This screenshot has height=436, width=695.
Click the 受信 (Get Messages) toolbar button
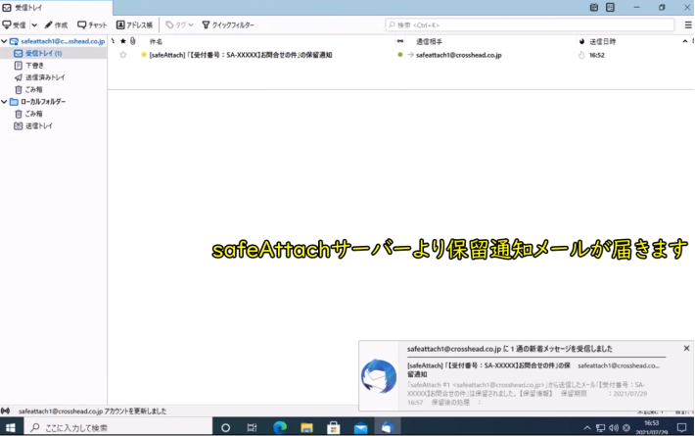click(x=14, y=24)
